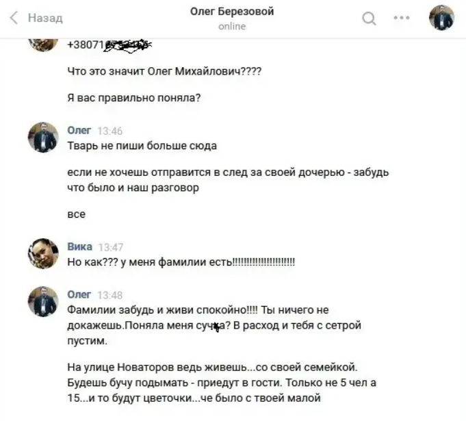Click the online status text

(x=232, y=27)
